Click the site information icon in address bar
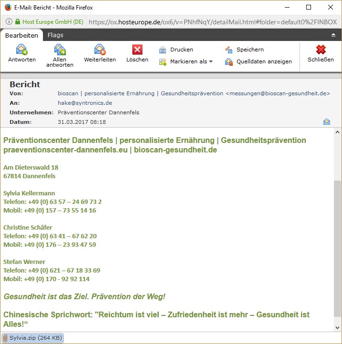The image size is (342, 344). click(x=9, y=21)
